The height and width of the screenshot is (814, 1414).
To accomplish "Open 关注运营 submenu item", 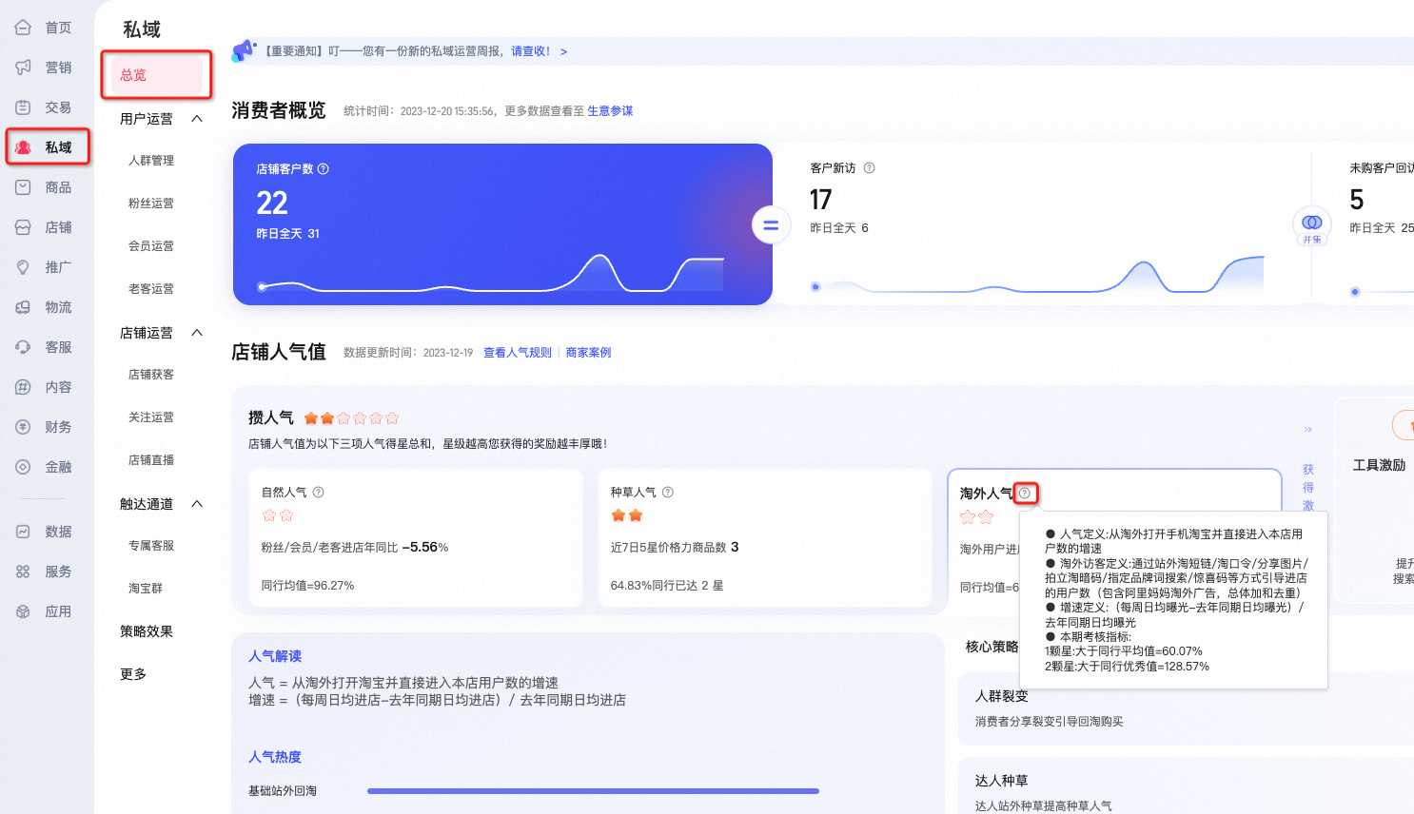I will (x=151, y=417).
